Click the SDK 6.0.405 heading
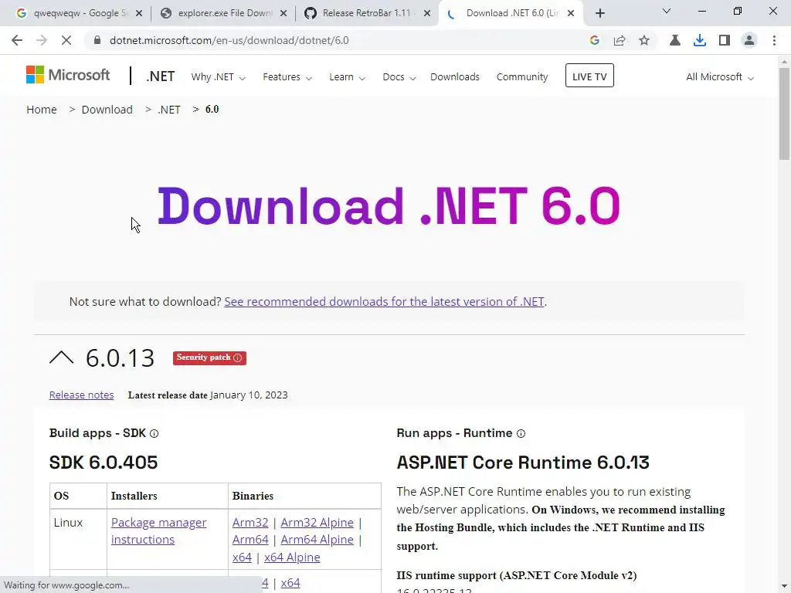 click(104, 463)
